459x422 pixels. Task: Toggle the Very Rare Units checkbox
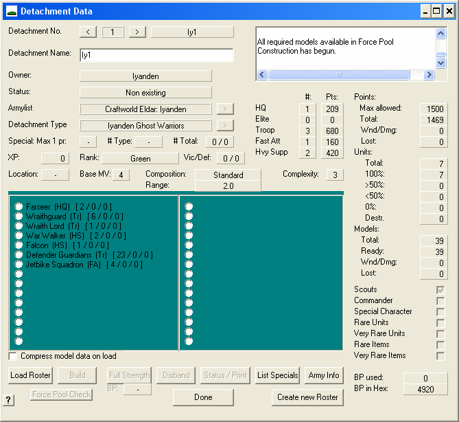[440, 334]
